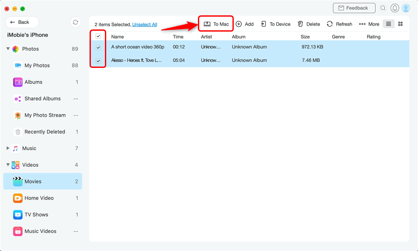Click the Feedback button
Screen dimensions: 418x251
354,8
